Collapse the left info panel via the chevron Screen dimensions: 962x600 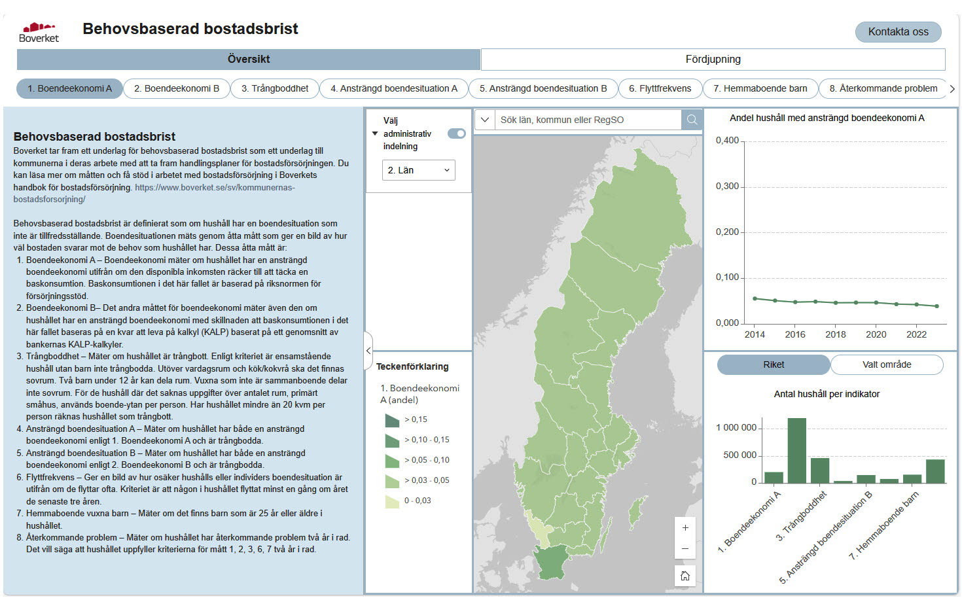click(x=368, y=351)
